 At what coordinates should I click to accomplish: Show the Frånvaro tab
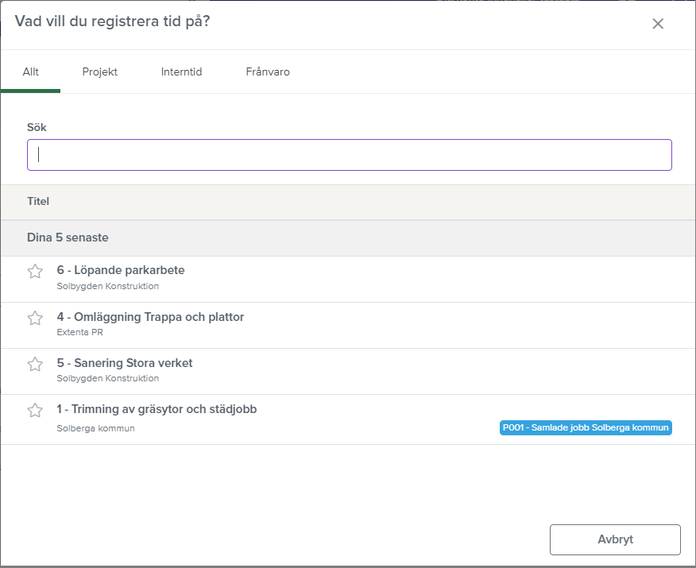pos(268,72)
